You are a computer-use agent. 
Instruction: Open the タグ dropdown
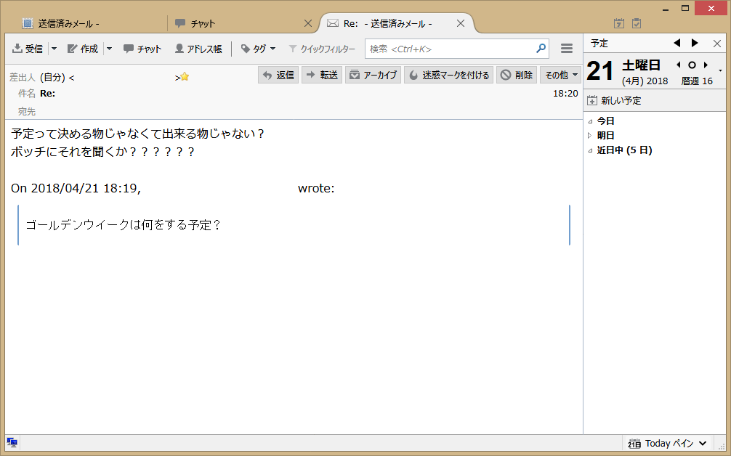click(258, 49)
